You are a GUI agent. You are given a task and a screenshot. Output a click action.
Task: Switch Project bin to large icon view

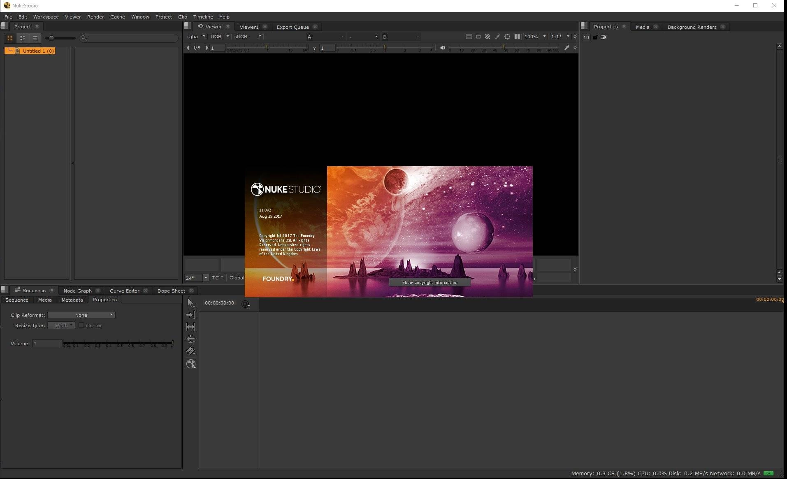click(10, 38)
